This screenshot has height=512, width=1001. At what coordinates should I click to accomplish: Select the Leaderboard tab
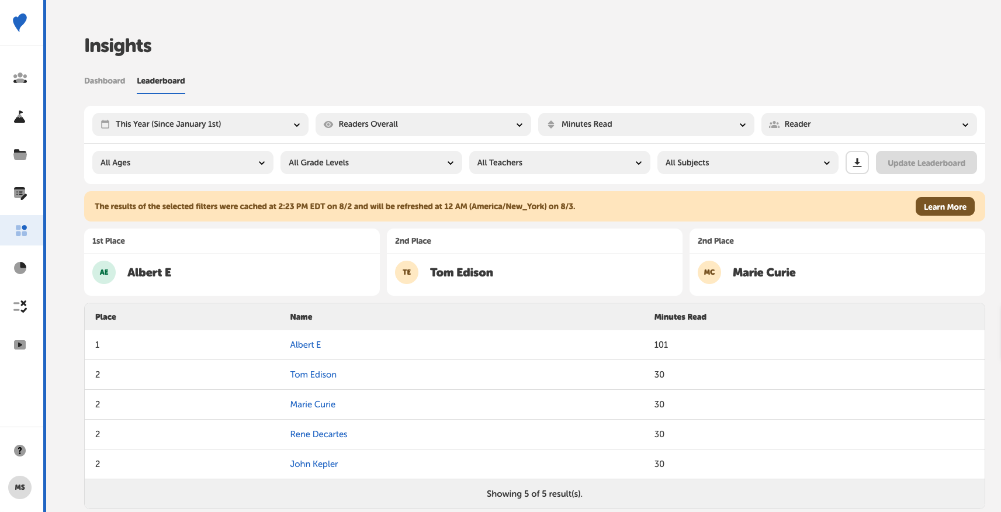click(161, 81)
